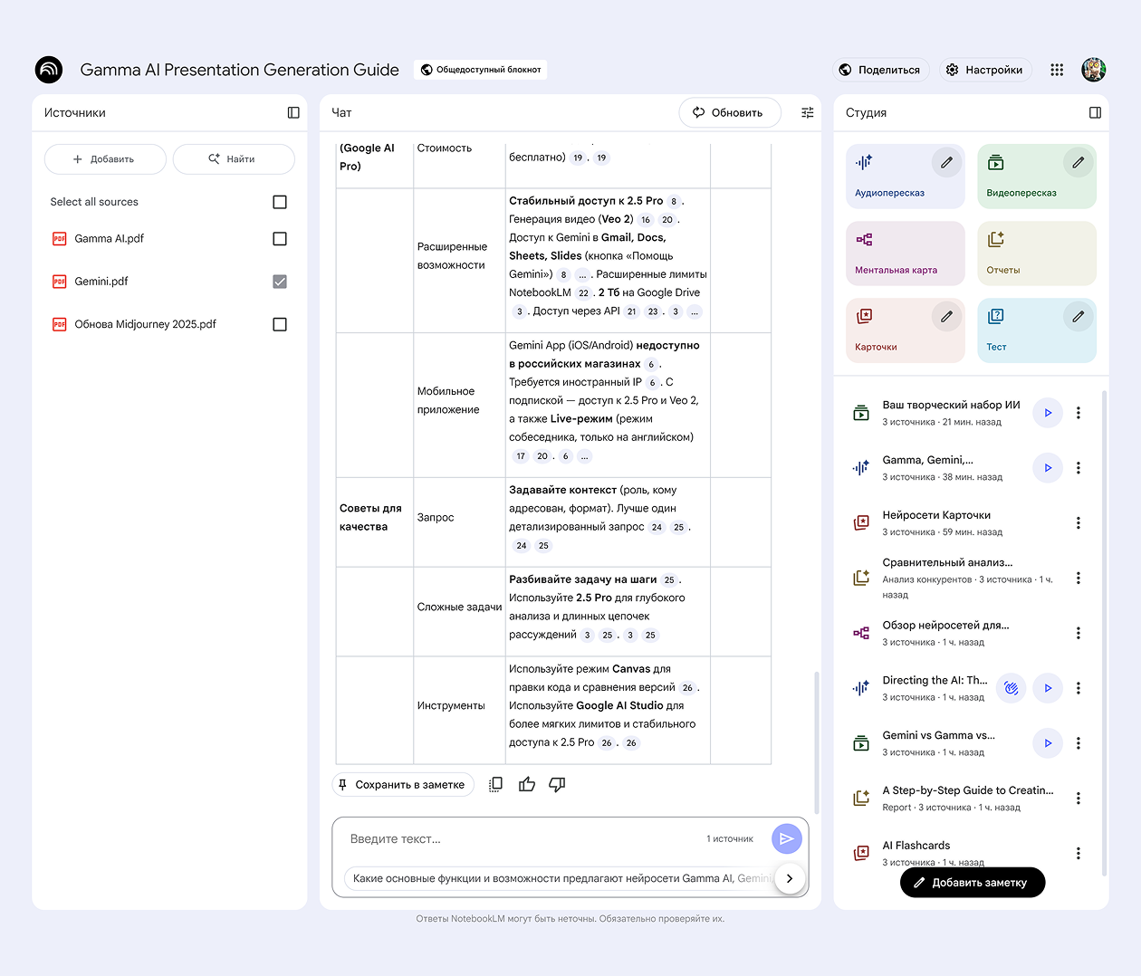Collapse the Studio panel
The image size is (1141, 976).
1095,113
